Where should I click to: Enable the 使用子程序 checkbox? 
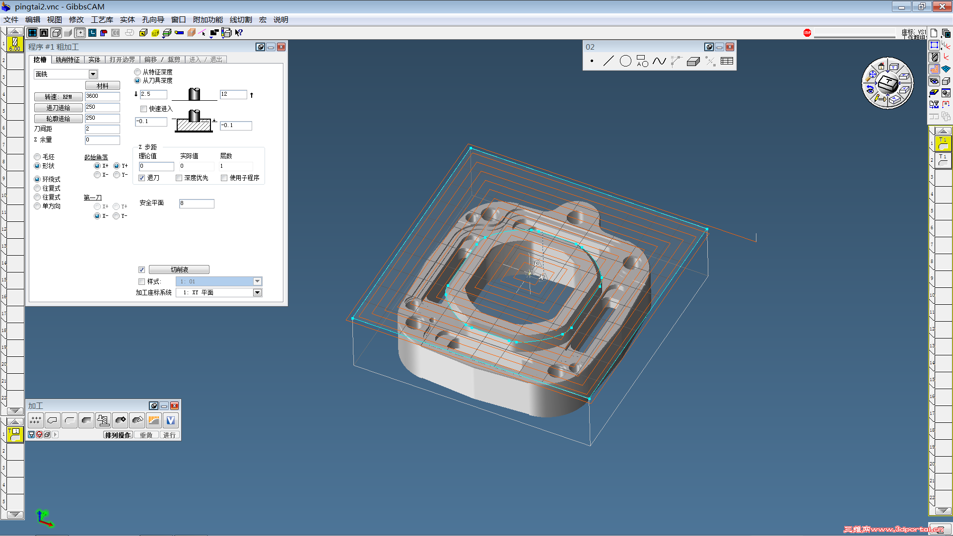(x=224, y=178)
